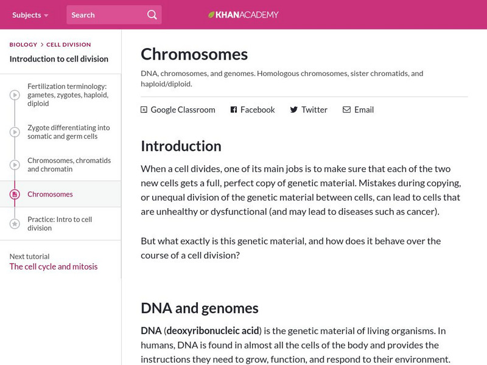This screenshot has width=487, height=365.
Task: Click into the Search field
Action: click(x=105, y=15)
